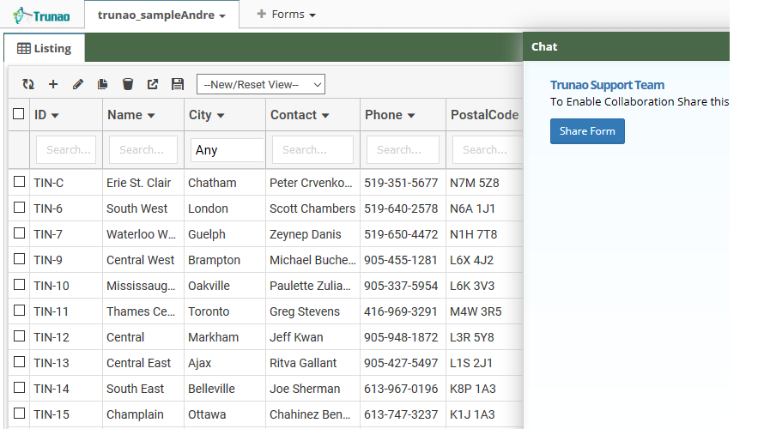Image resolution: width=764 pixels, height=429 pixels.
Task: Expand the ID column sort arrow
Action: tap(55, 116)
